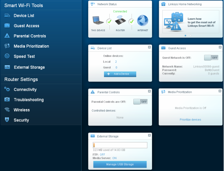
Task: Click the 323 MB used of 14.83 GB text
Action: tap(109, 150)
